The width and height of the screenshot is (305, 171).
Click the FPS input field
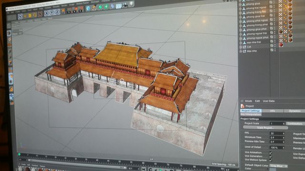point(277,133)
